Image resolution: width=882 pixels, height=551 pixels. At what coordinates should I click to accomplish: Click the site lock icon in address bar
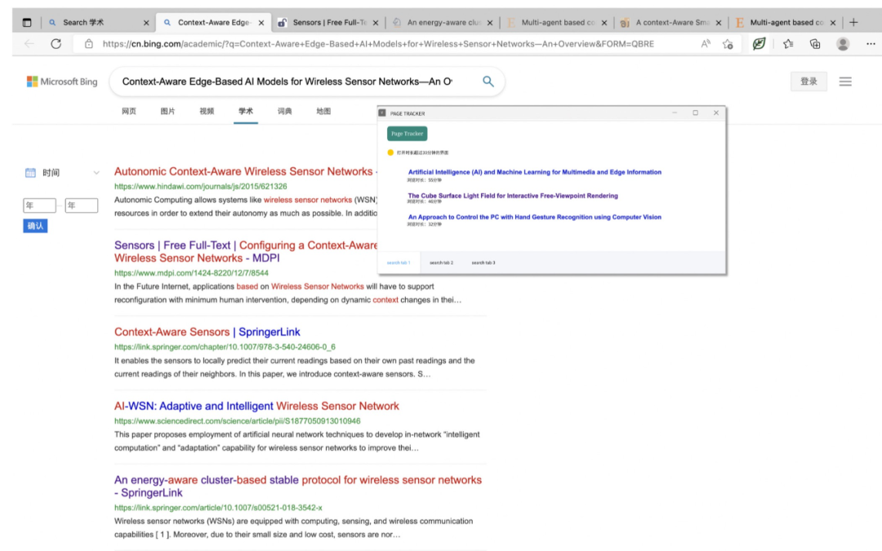click(89, 44)
